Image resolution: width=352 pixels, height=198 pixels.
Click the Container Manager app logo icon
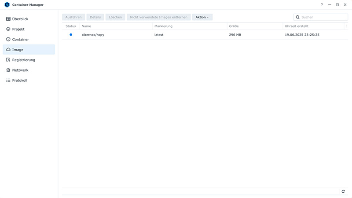click(x=7, y=5)
